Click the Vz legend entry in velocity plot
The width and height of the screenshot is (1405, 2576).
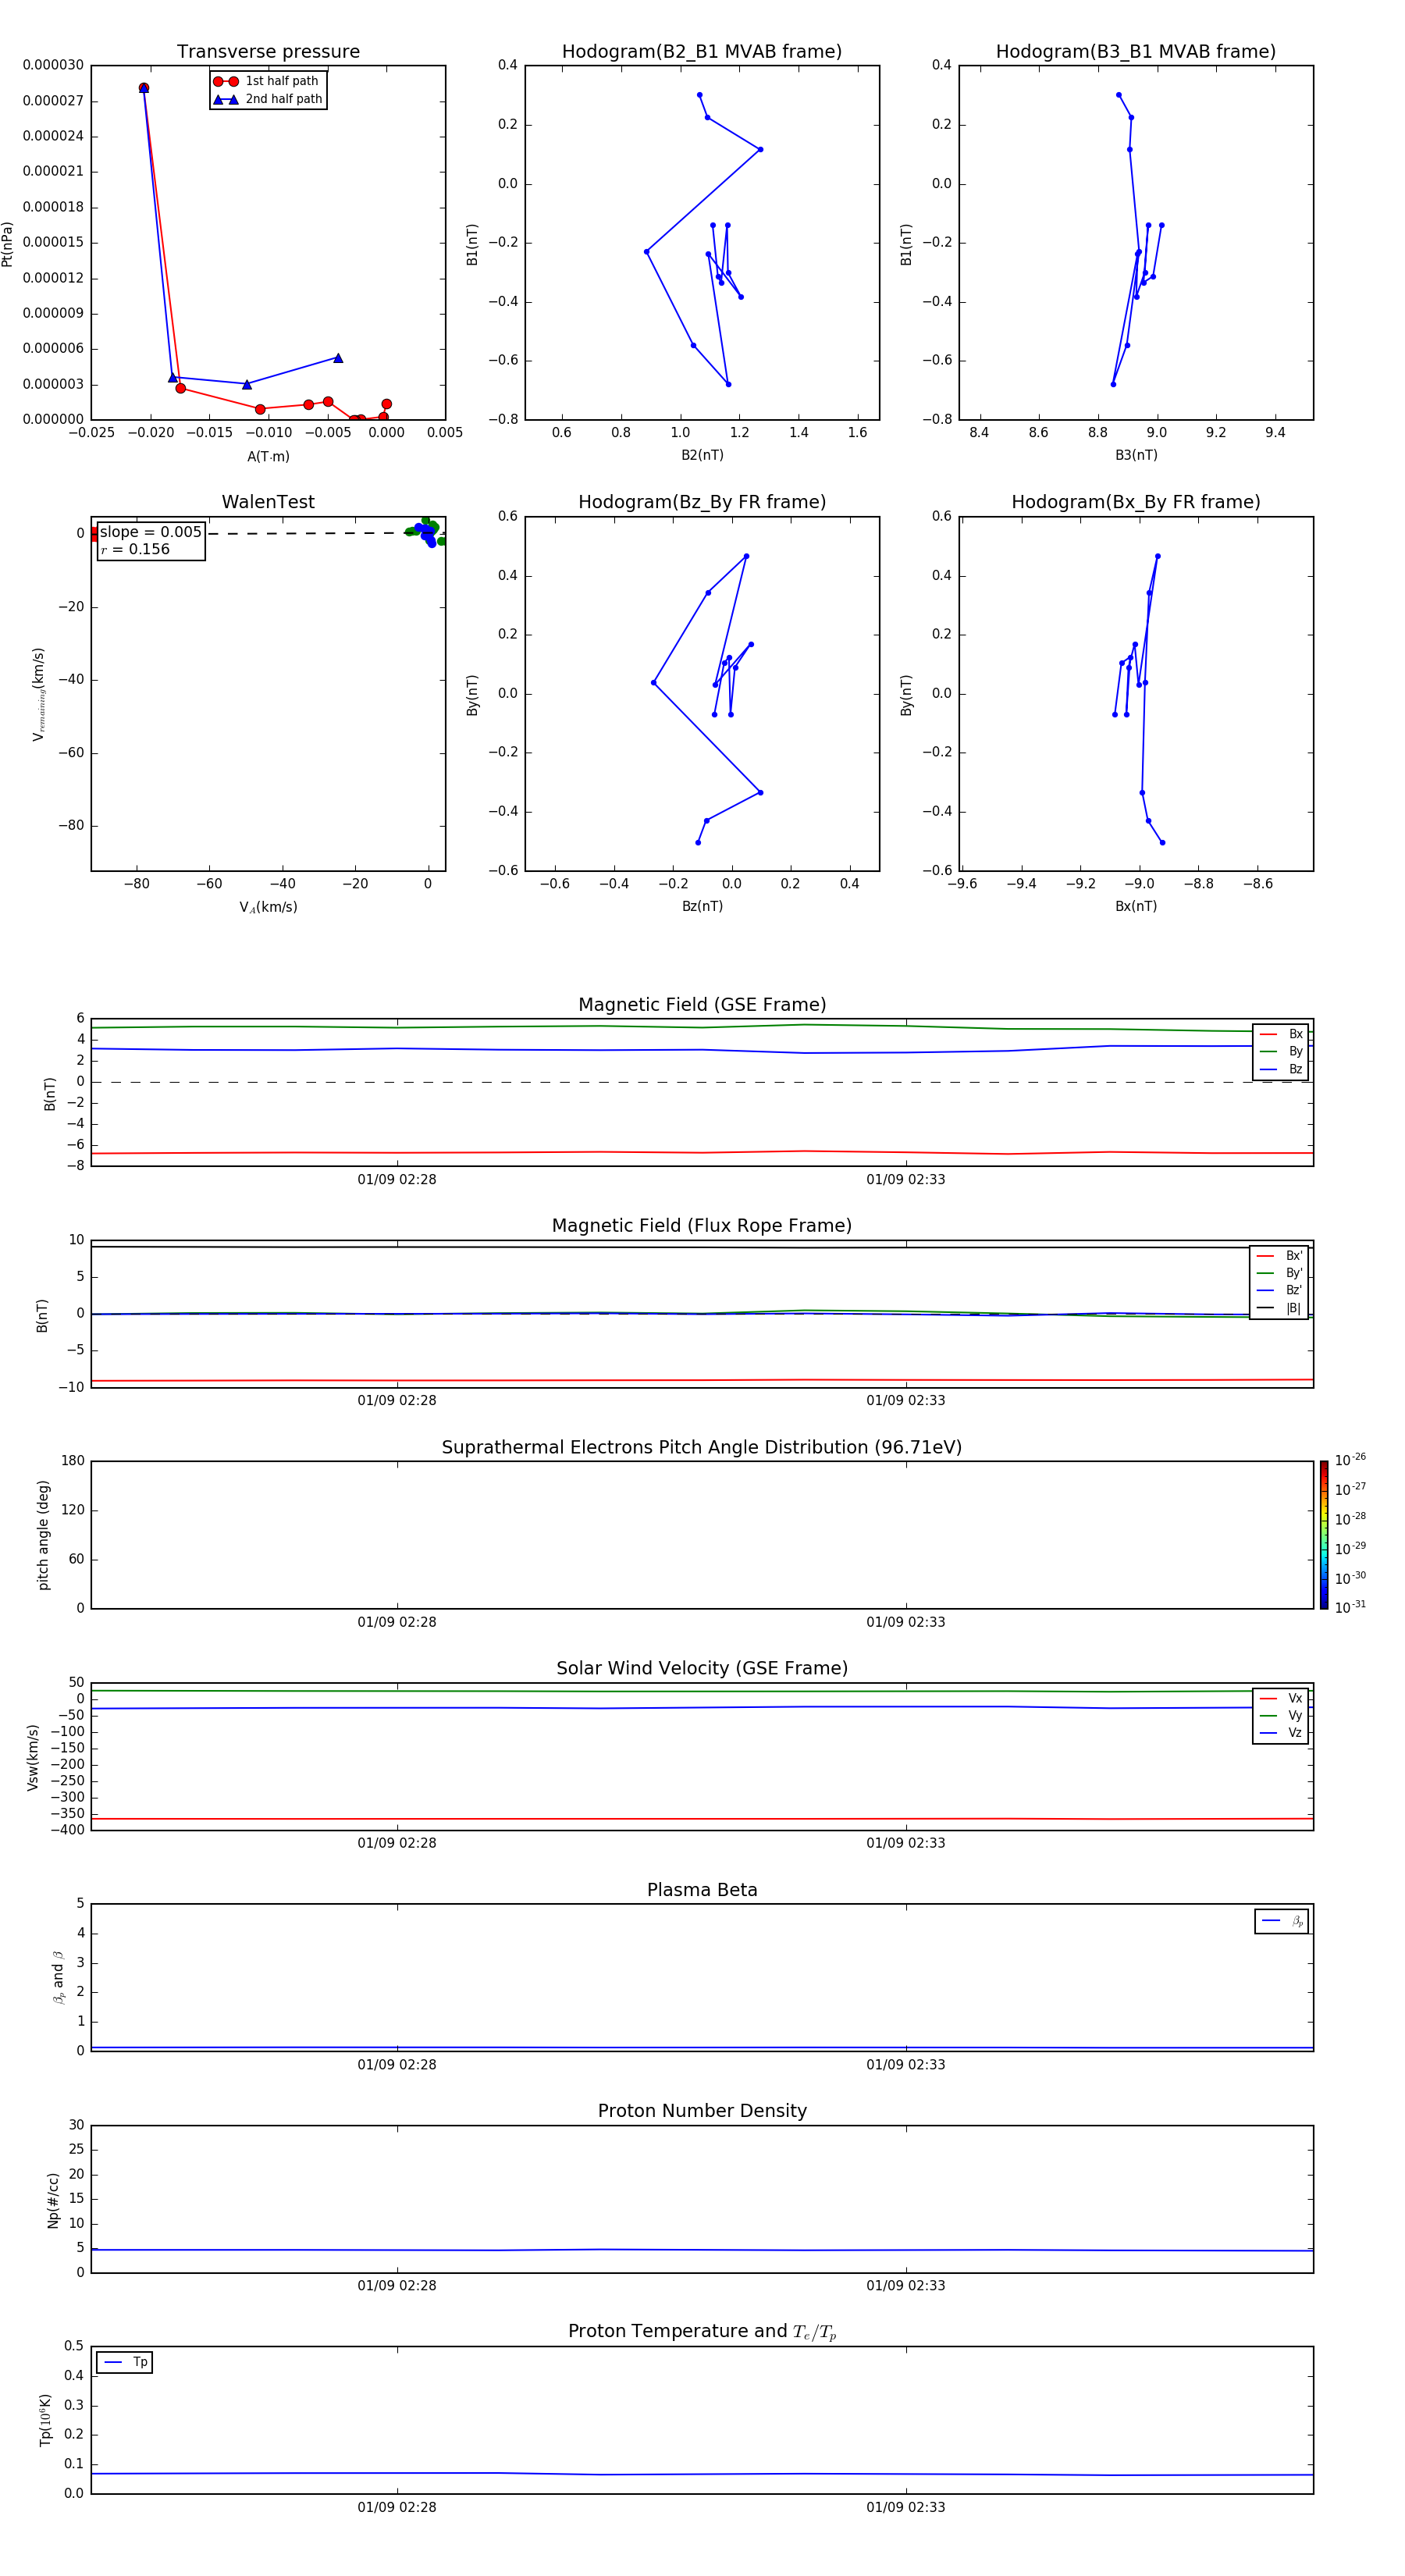[x=1281, y=1732]
